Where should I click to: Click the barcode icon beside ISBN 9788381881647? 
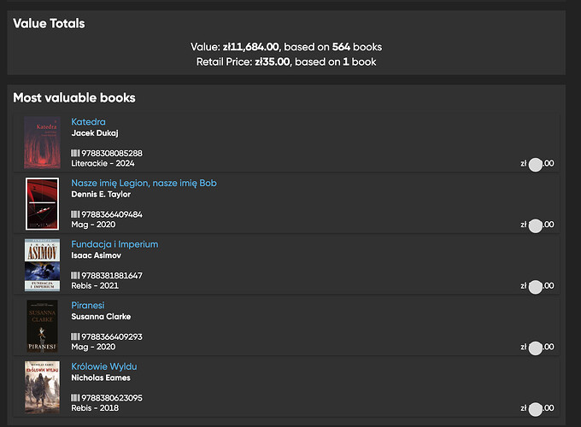point(75,276)
